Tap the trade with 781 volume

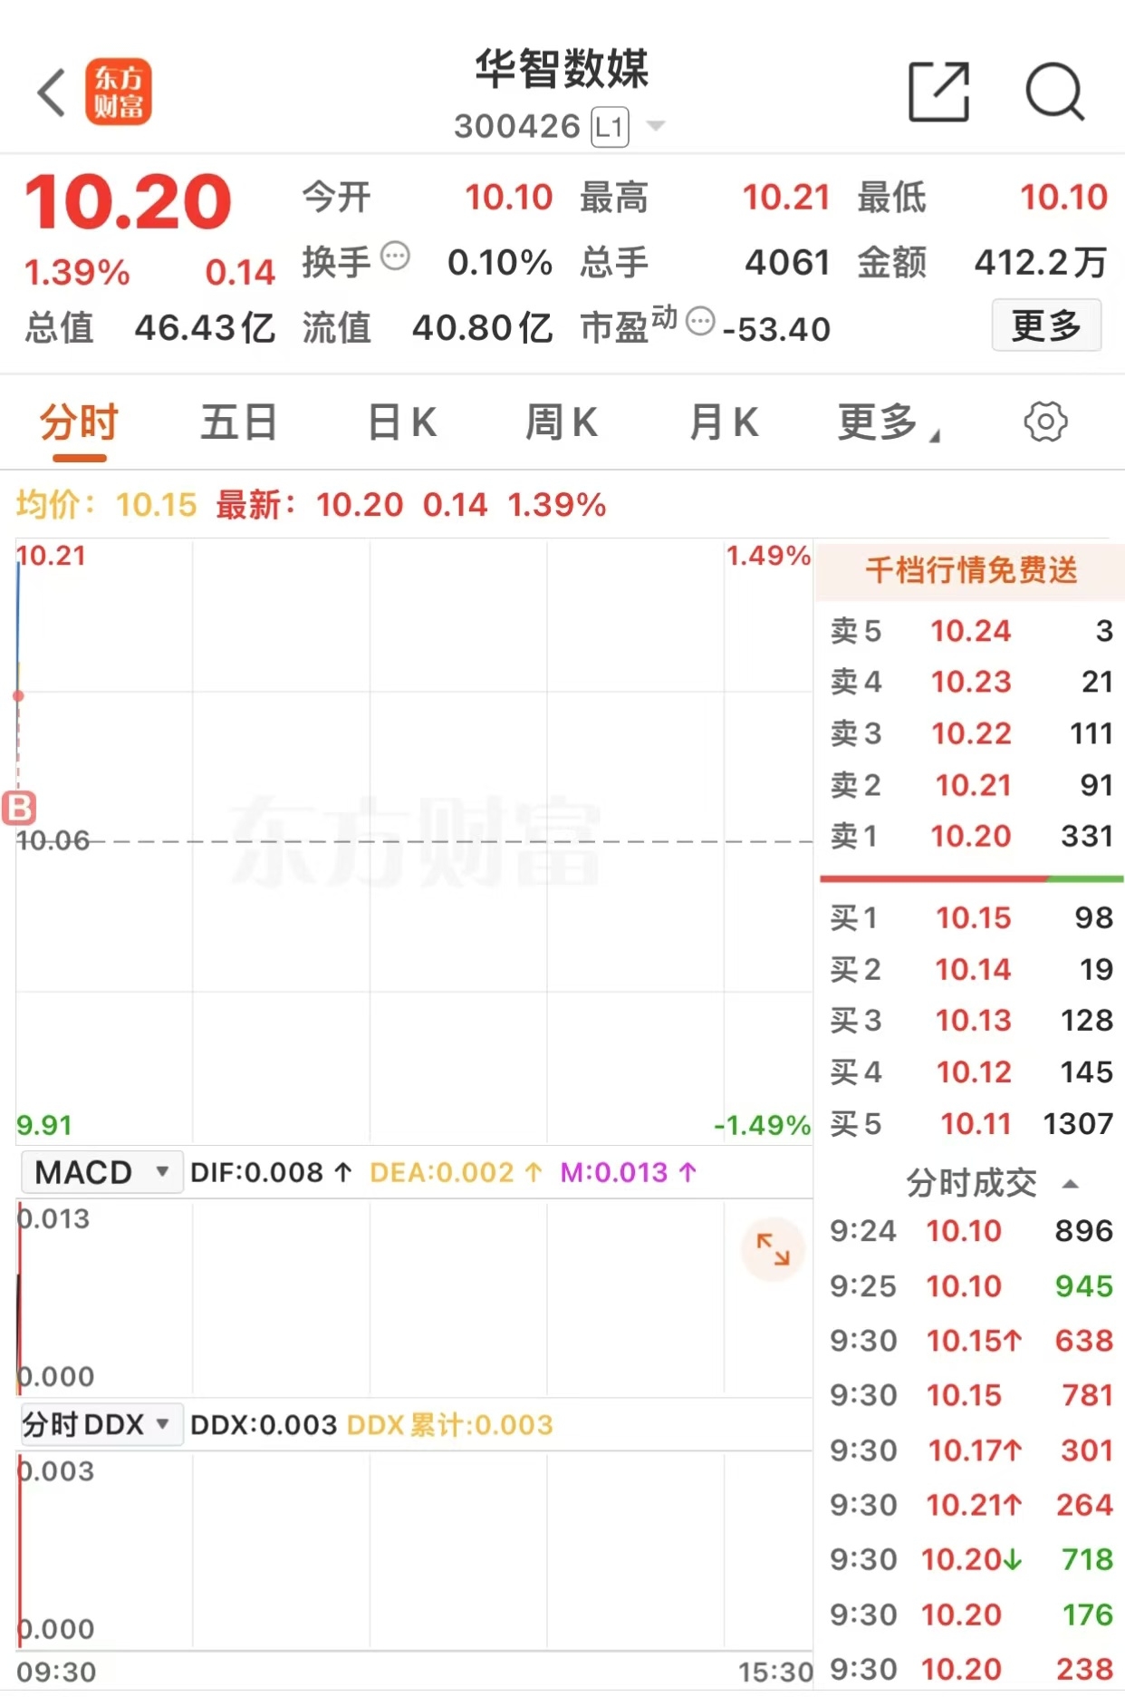tap(971, 1395)
